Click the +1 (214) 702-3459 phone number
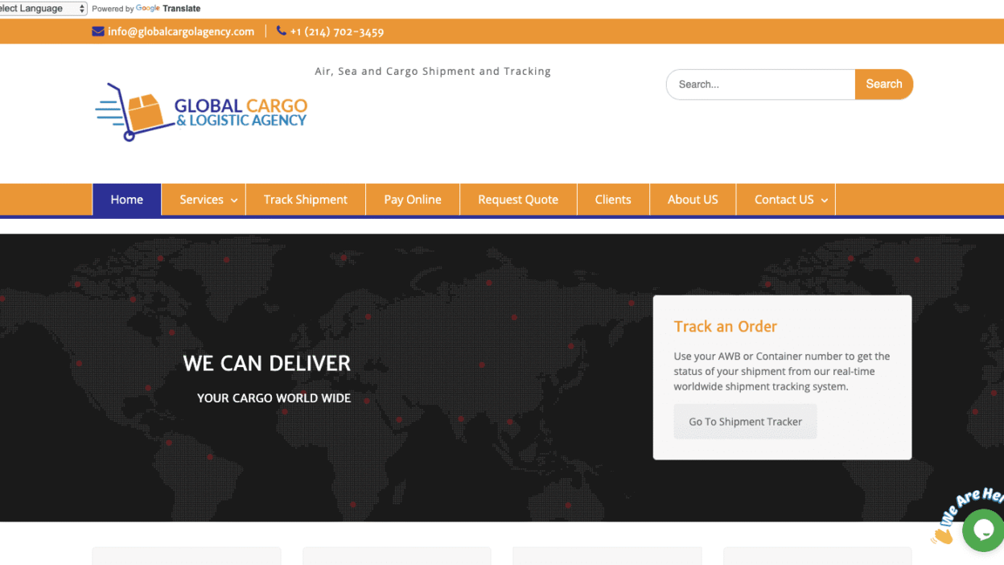 [337, 32]
